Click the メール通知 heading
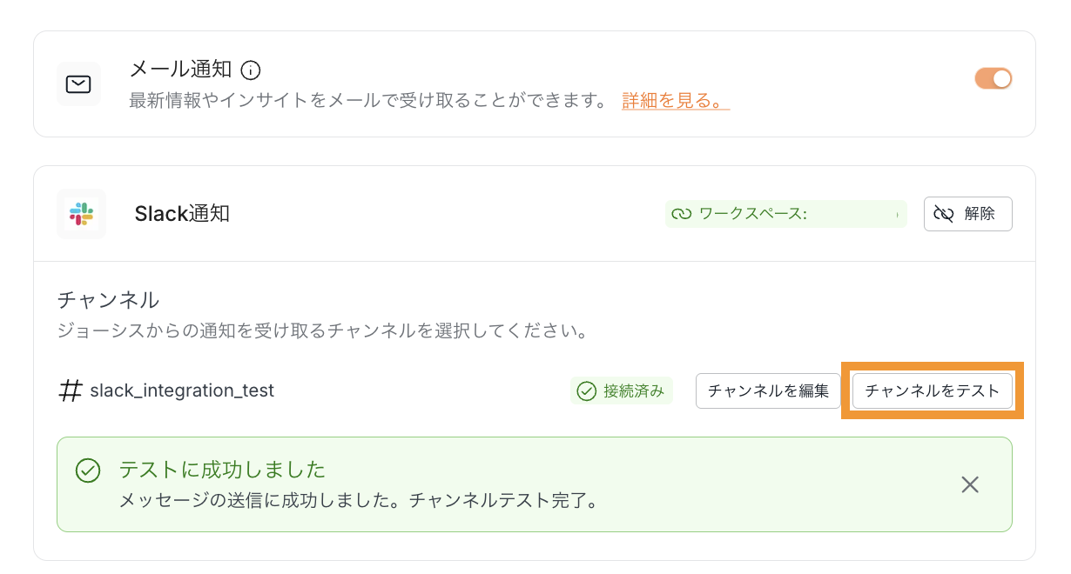This screenshot has height=574, width=1071. (x=180, y=70)
